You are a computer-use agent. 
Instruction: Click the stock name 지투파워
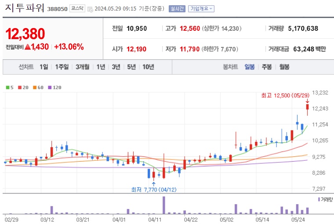point(24,7)
